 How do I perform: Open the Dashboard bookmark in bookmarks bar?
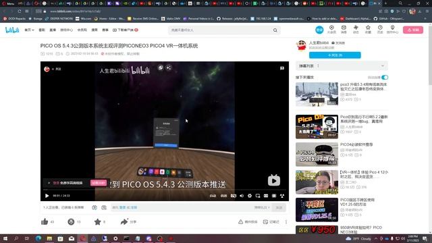[x=356, y=19]
